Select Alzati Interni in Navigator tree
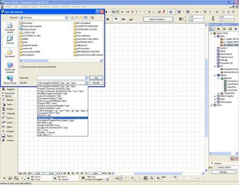 point(224,54)
